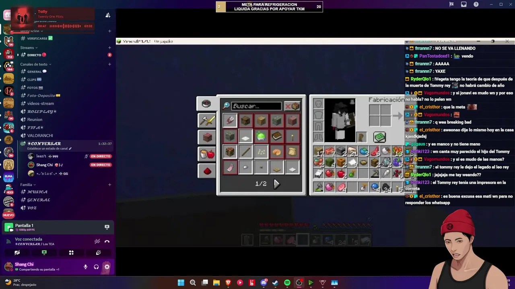This screenshot has width=515, height=289.
Task: Open server icon with 433 badge
Action: point(8,189)
